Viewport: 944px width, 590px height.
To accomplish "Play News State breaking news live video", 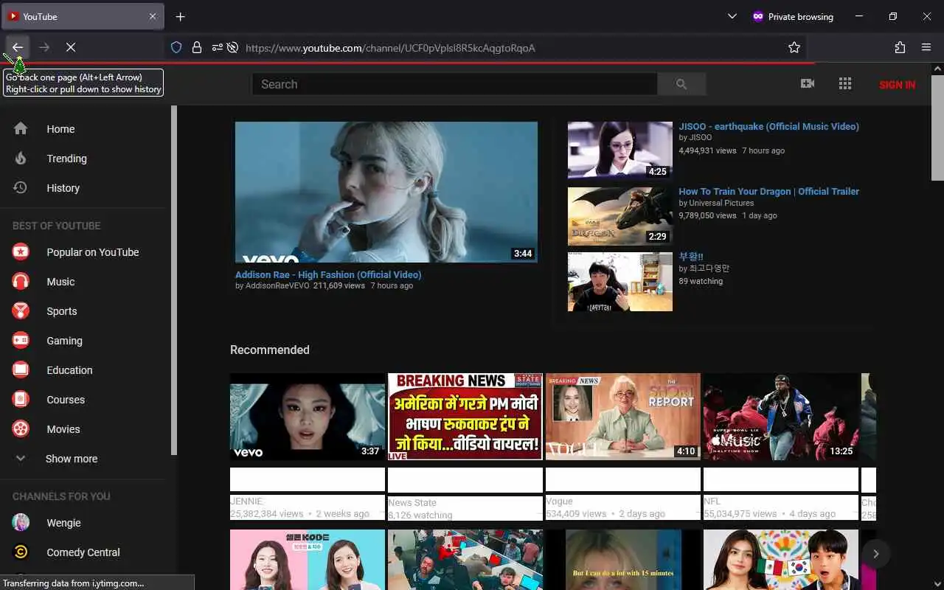I will point(465,417).
